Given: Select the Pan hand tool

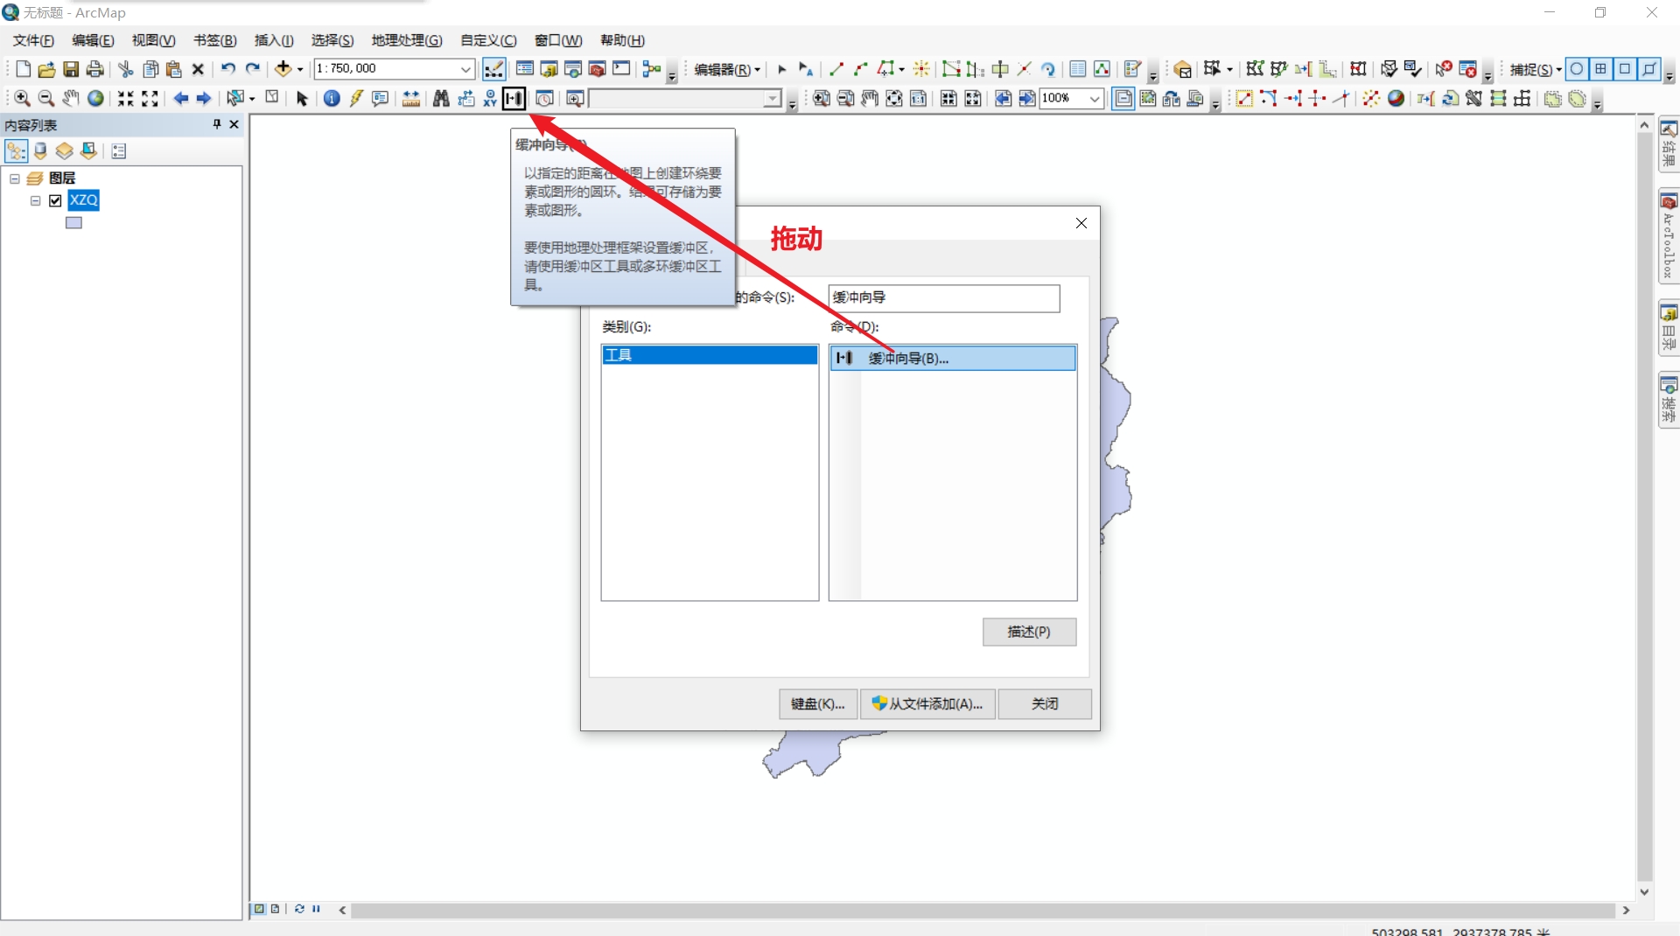Looking at the screenshot, I should pos(71,99).
